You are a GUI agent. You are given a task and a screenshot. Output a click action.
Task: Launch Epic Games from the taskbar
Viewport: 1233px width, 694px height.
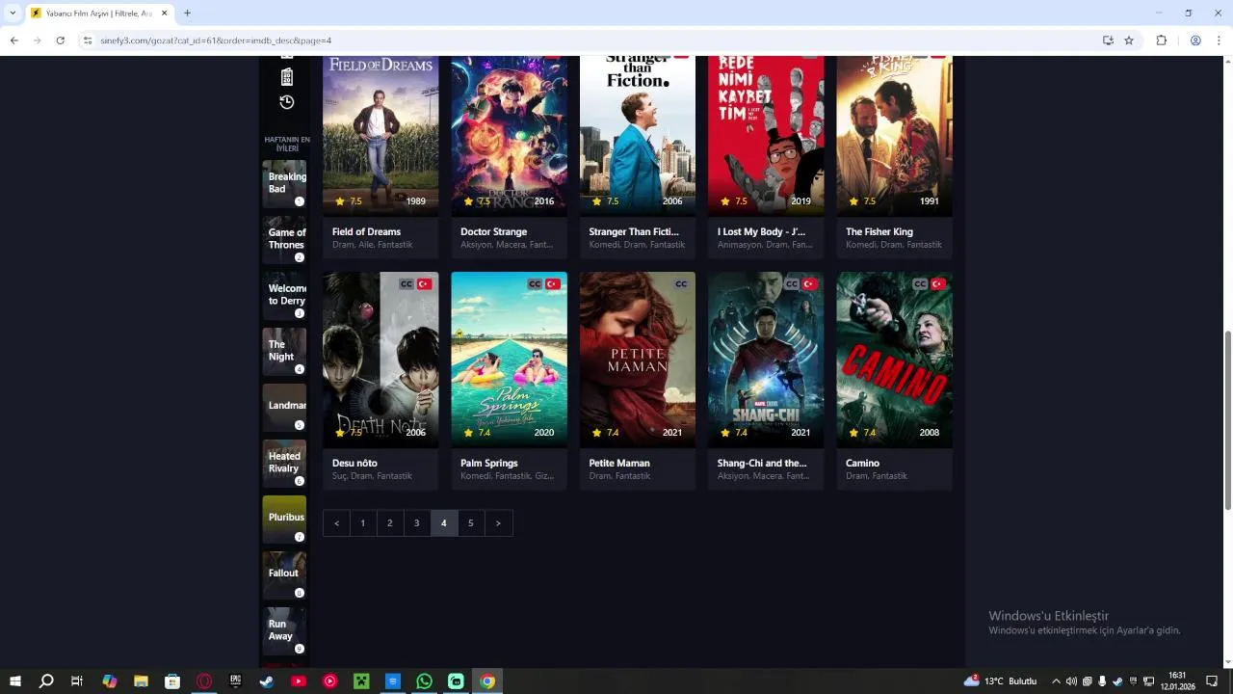[x=235, y=681]
